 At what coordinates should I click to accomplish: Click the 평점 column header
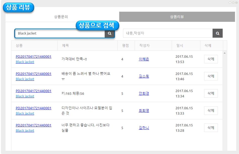click(126, 46)
